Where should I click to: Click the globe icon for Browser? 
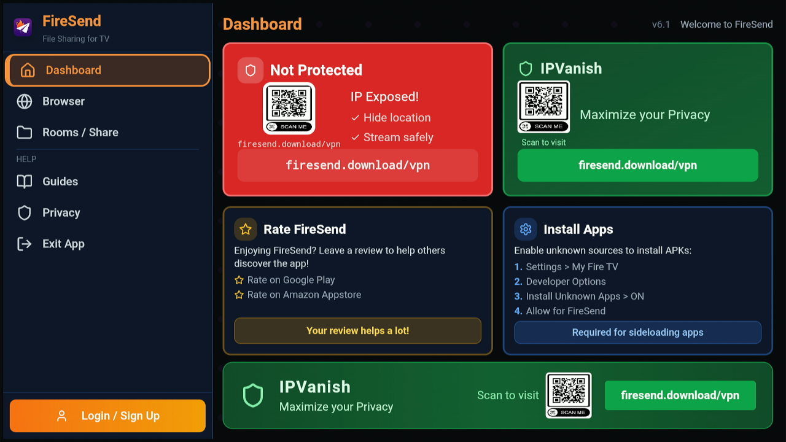(x=25, y=101)
